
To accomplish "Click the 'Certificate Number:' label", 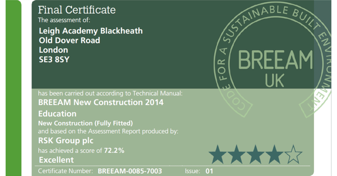I will (65, 171).
